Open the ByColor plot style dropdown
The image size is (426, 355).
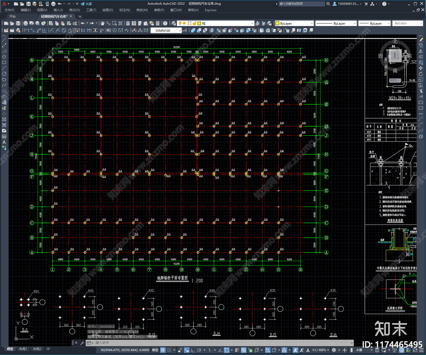tap(408, 23)
